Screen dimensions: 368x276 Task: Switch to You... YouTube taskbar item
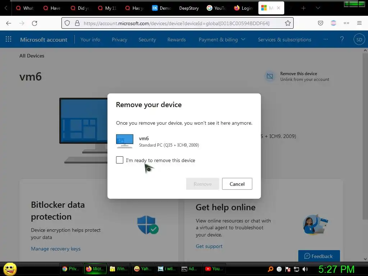point(214,269)
